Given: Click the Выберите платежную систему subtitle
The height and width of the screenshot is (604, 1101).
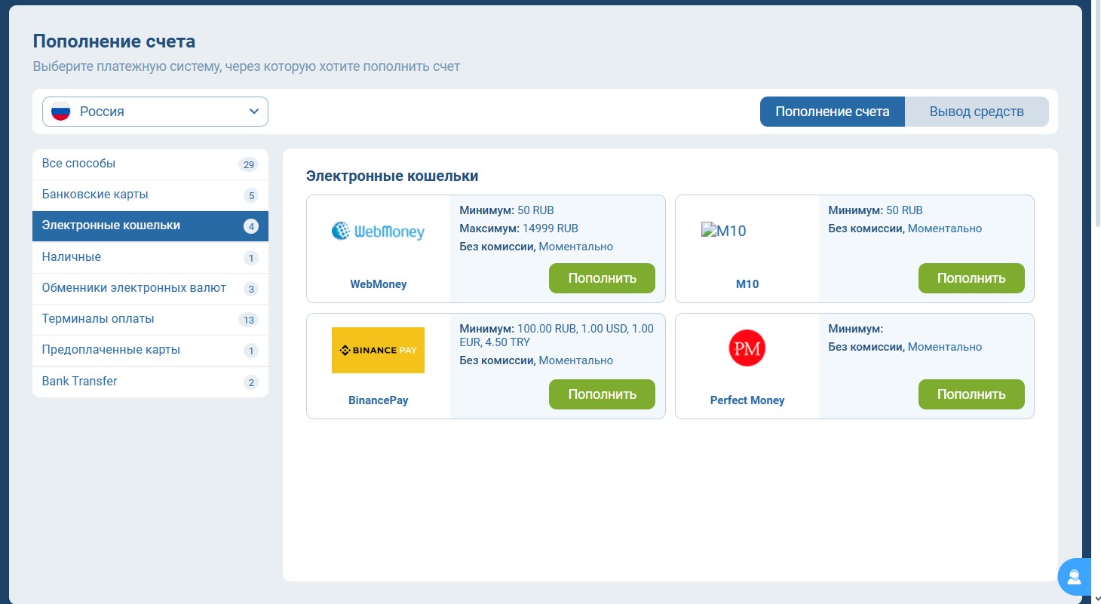Looking at the screenshot, I should (x=246, y=66).
